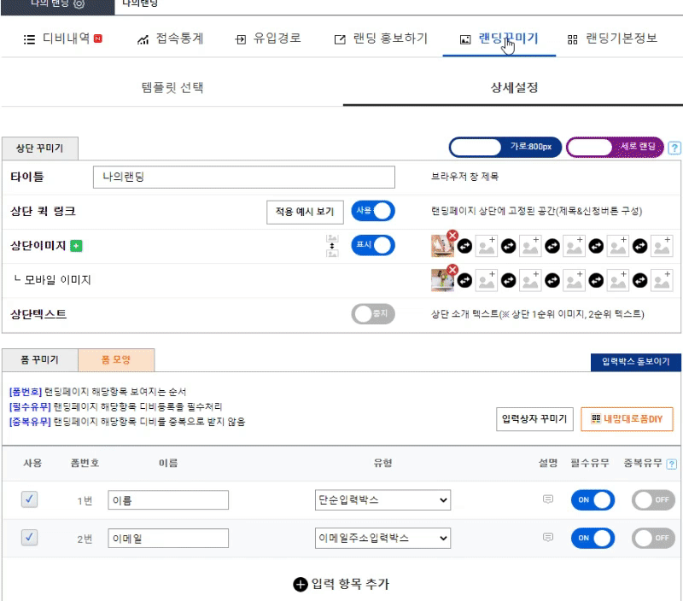The width and height of the screenshot is (683, 601).
Task: Click green plus icon next to 상단이미지
Action: [x=76, y=247]
